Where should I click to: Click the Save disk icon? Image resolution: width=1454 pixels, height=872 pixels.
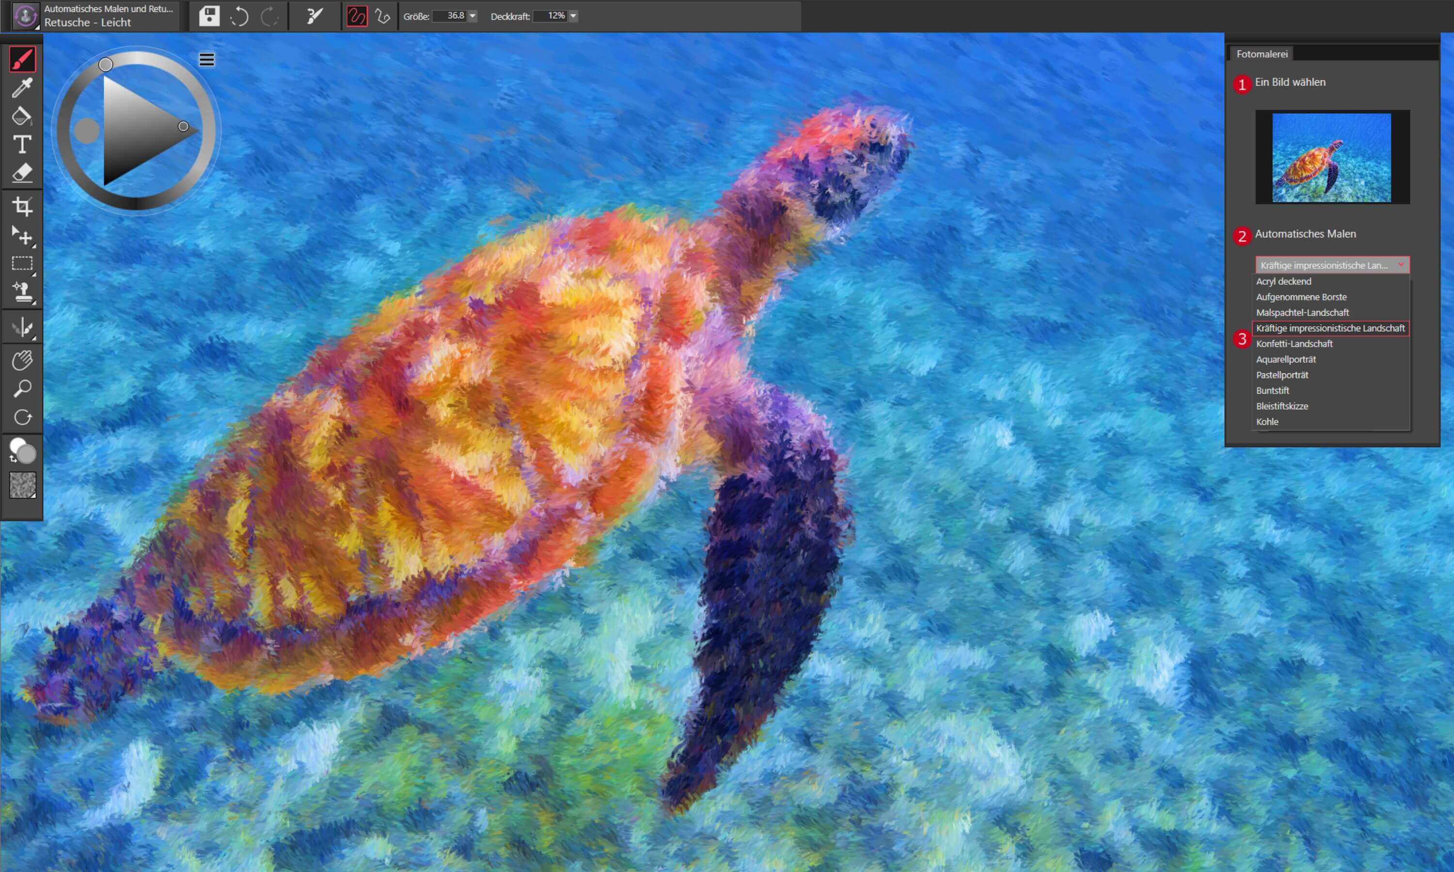tap(208, 16)
